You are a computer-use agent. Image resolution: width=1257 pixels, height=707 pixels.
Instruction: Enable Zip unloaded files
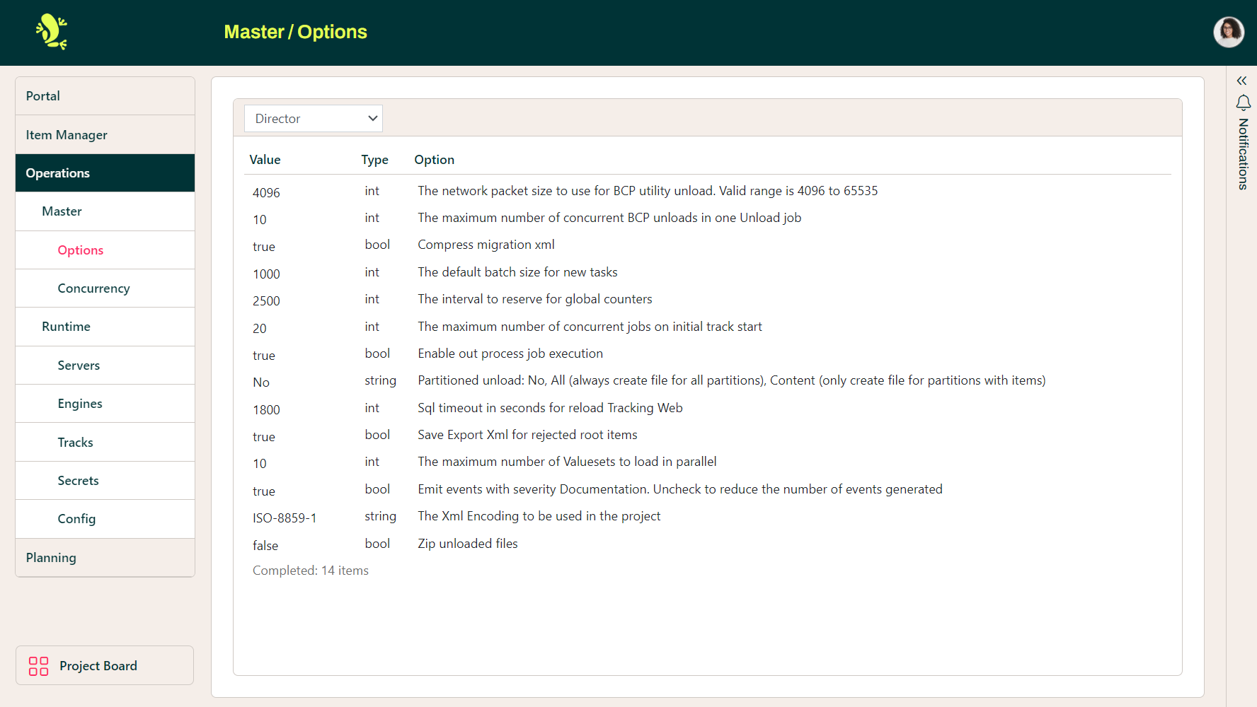point(265,544)
